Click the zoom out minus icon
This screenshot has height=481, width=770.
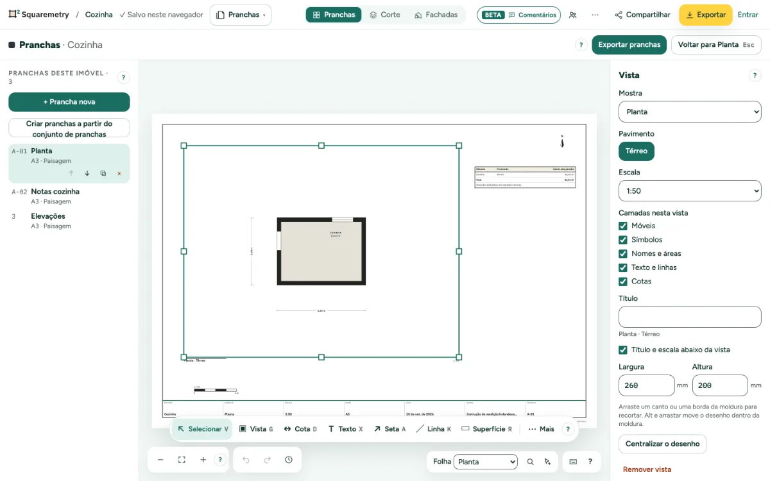point(160,460)
